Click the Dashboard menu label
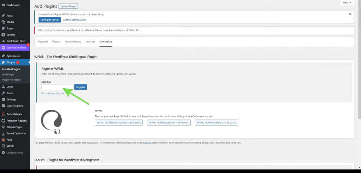This screenshot has height=173, width=361. [x=13, y=5]
